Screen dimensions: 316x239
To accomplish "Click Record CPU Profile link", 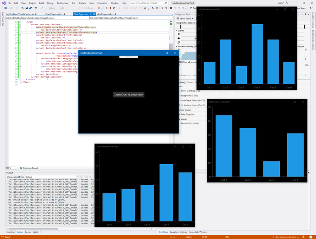I will [x=190, y=124].
